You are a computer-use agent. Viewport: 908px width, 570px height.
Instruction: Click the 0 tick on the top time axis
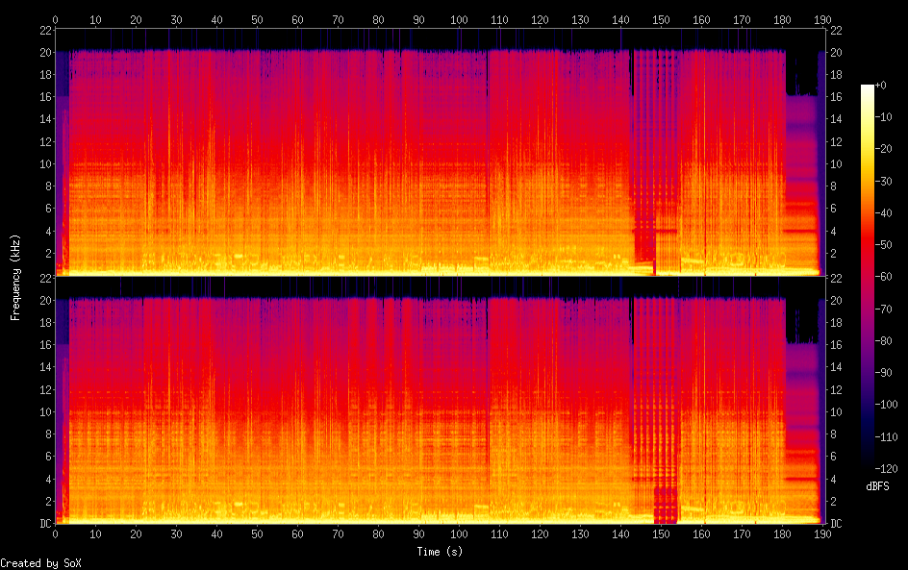(x=55, y=18)
